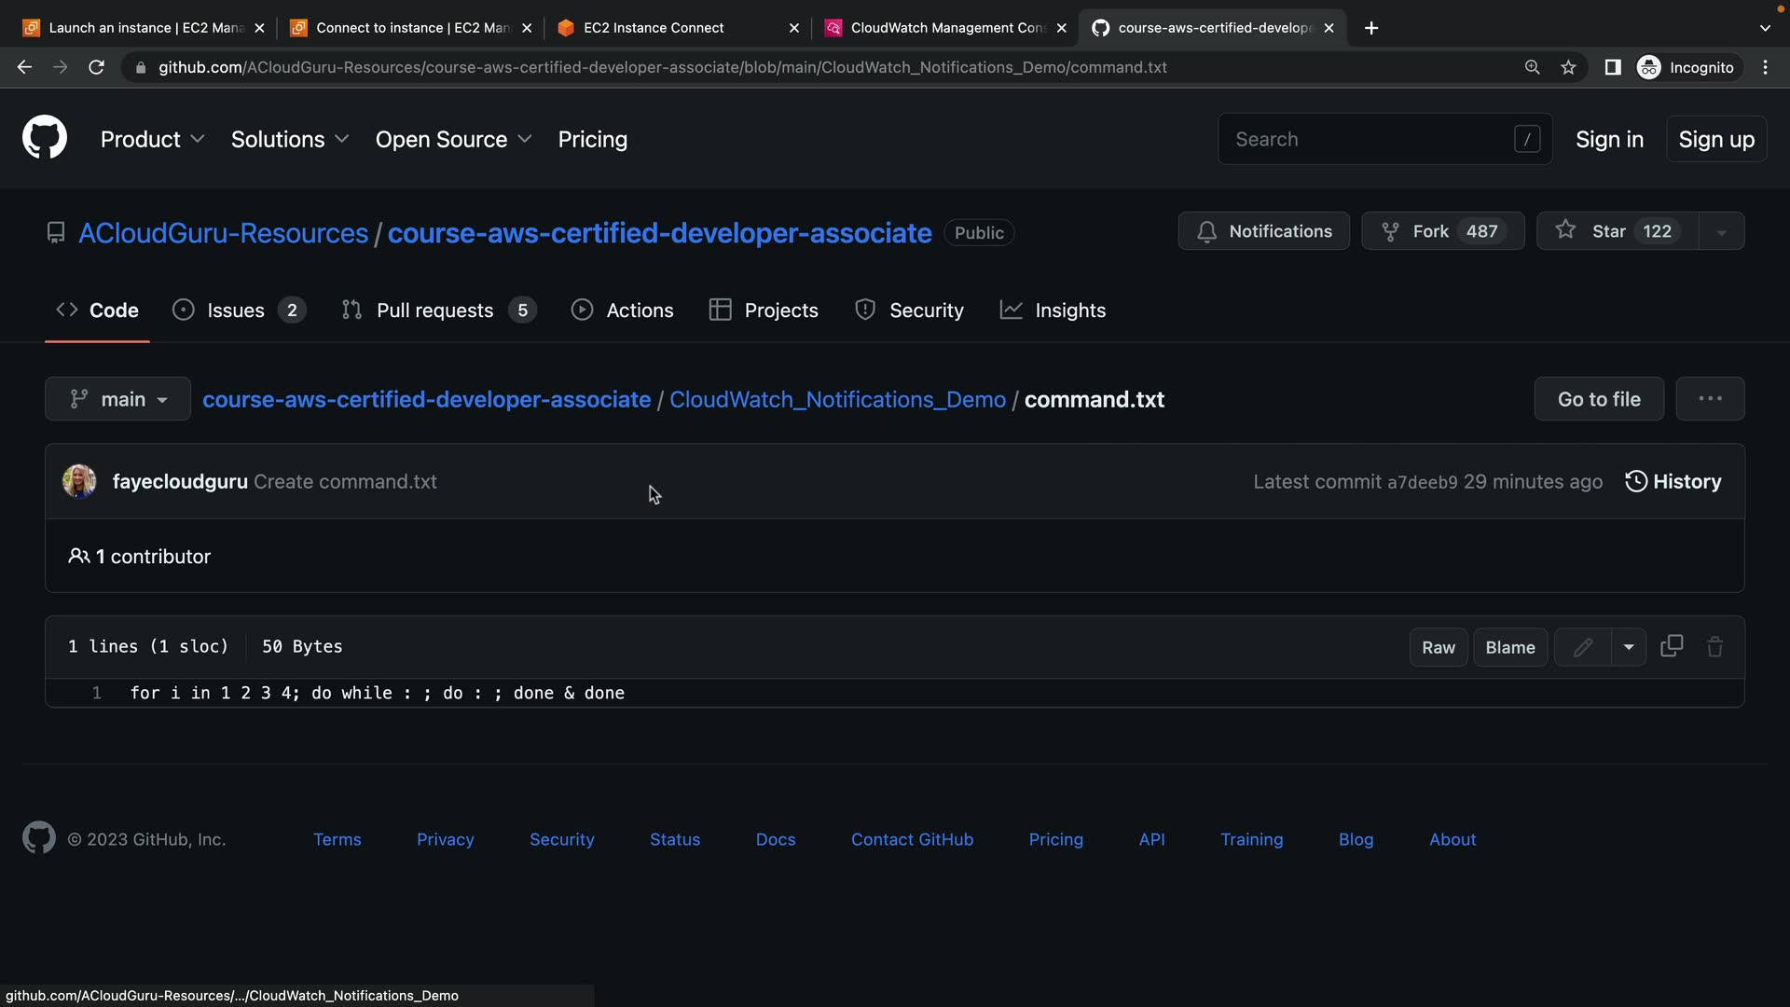Switch to Pull requests tab
The width and height of the screenshot is (1790, 1007).
click(436, 310)
